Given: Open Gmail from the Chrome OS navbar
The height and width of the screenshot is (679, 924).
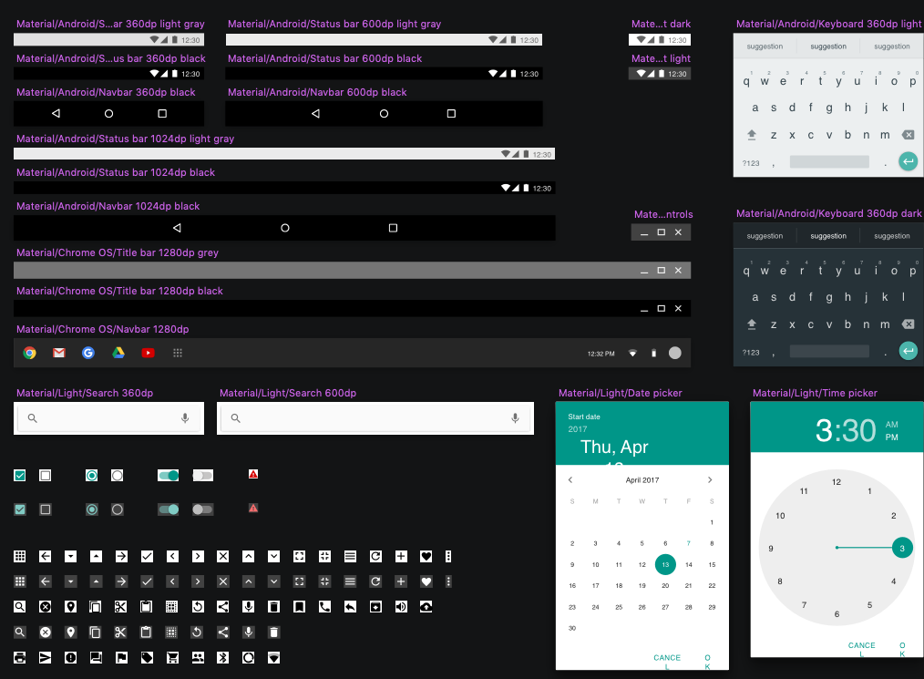Looking at the screenshot, I should 58,353.
